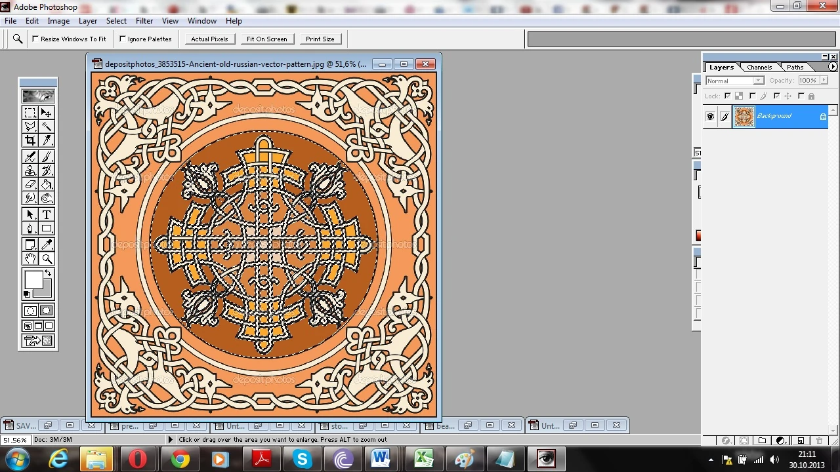Select the Magic Wand tool

[47, 127]
